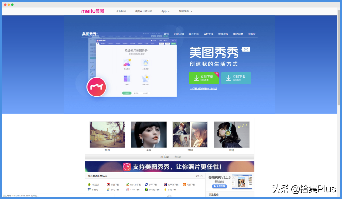342x199 pixels.
Task: Select the 软件教程 navigation tab
Action: click(223, 34)
